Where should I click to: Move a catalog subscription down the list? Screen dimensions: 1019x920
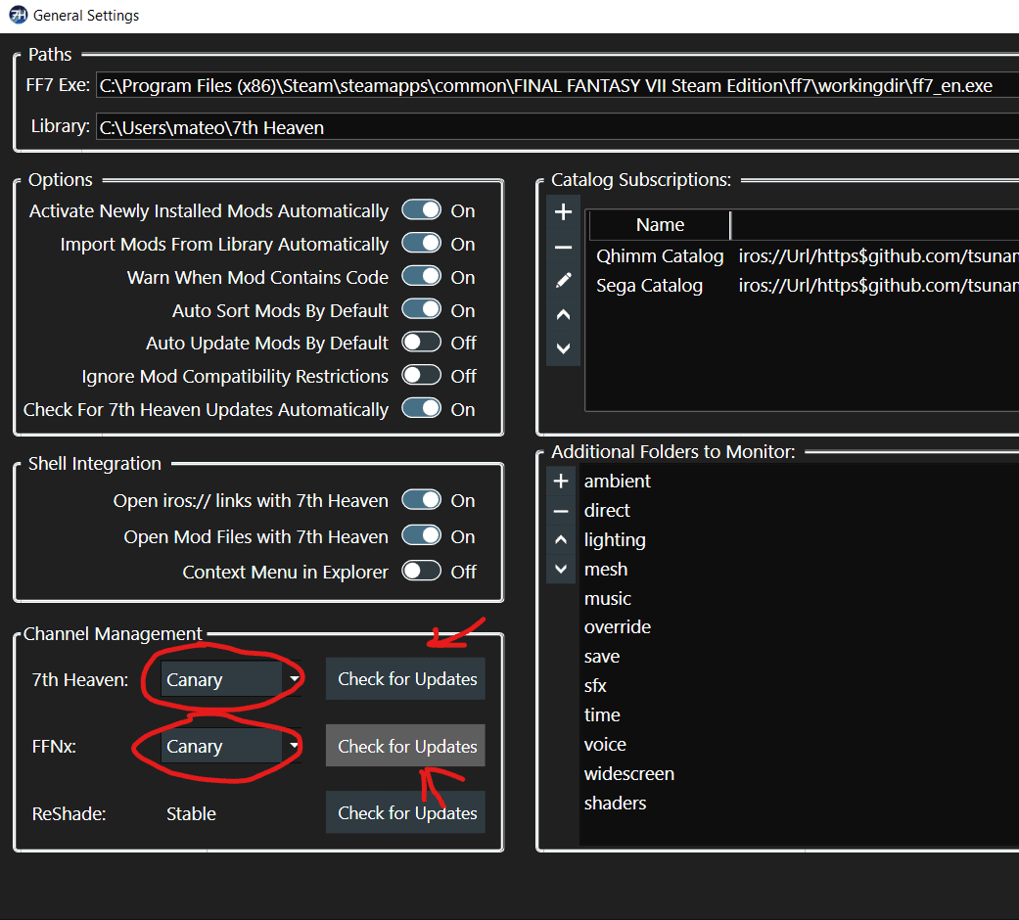563,347
